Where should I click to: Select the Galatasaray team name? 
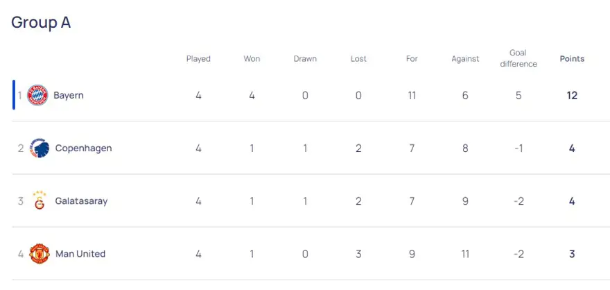81,201
